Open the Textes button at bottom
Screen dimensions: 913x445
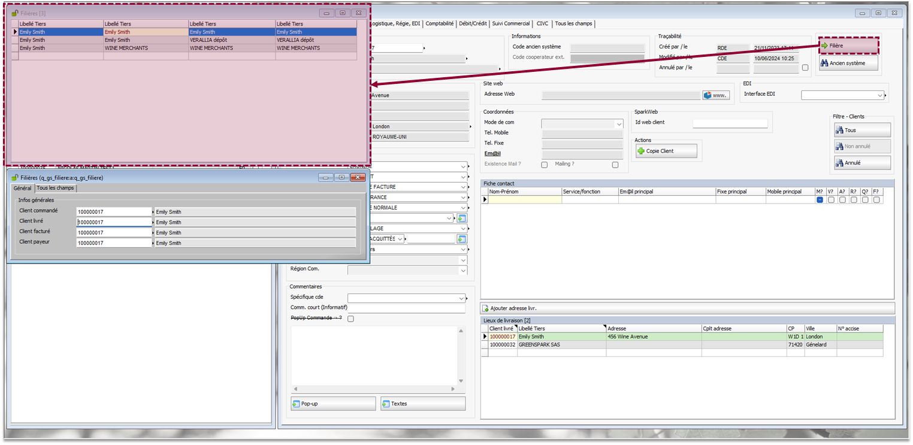[x=422, y=404]
